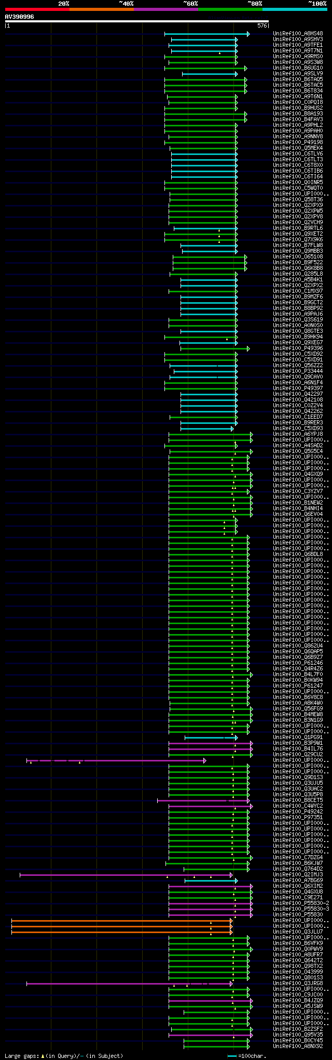Click the green alignment bar for UniRef100_P49396
Screen dimensions: 332x1060
click(215, 348)
